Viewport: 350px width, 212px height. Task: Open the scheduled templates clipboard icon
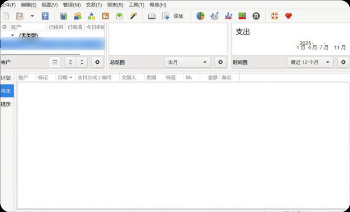pos(105,16)
